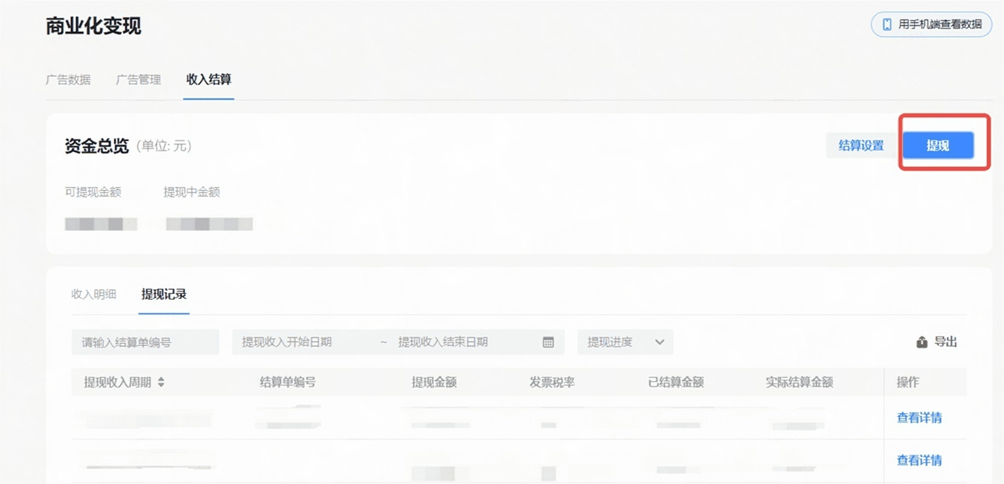Open 结算设置 settings button
Screen dimensions: 1004x484
861,145
